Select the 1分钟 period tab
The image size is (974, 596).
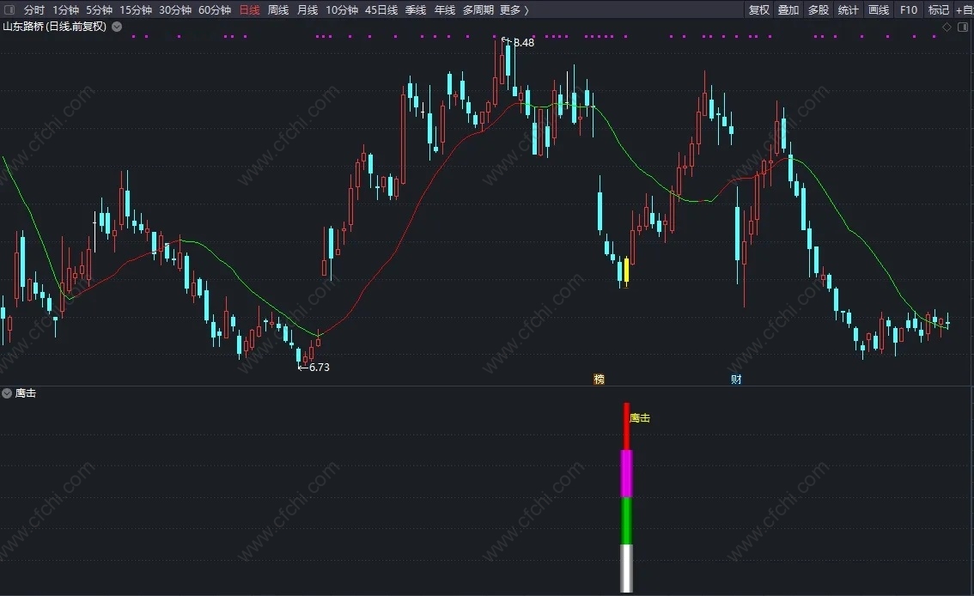[x=65, y=10]
